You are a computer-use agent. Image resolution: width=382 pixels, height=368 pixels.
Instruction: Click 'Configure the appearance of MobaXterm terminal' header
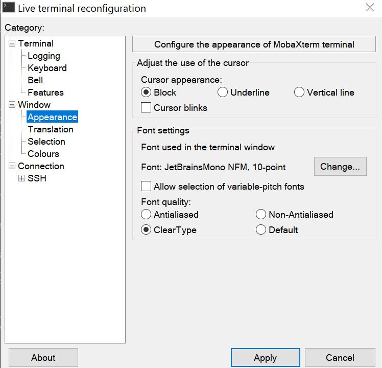point(254,44)
